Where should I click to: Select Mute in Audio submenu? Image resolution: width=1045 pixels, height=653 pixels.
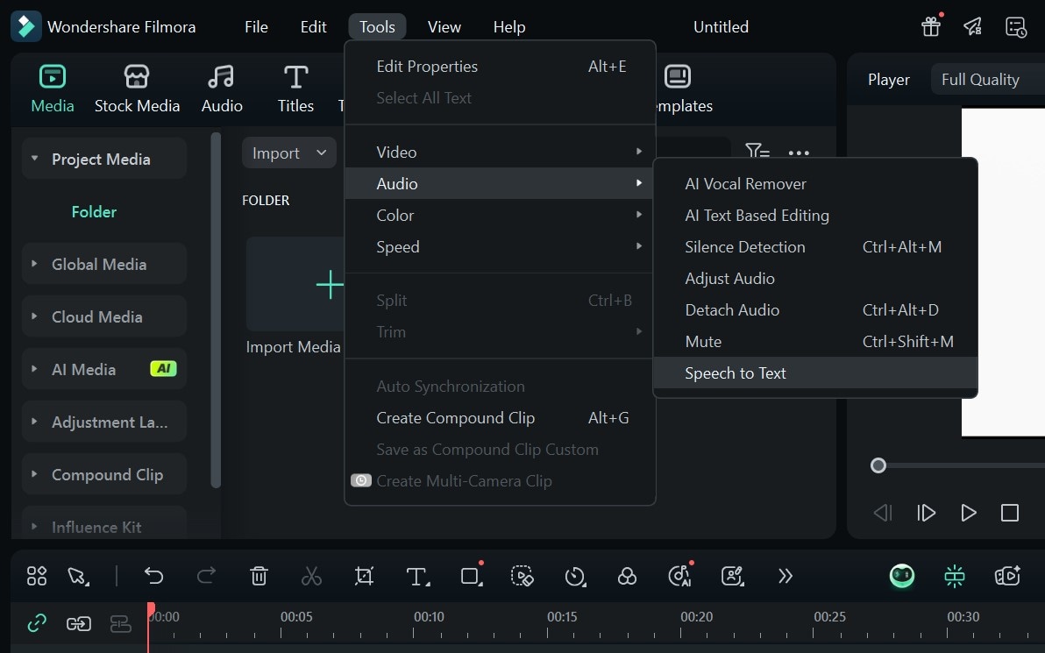point(815,341)
